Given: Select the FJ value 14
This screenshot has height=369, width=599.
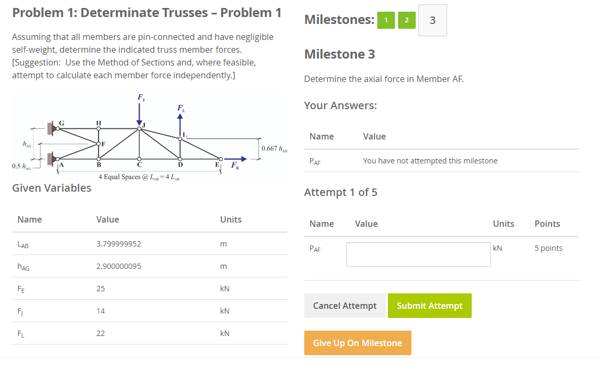Looking at the screenshot, I should click(101, 310).
